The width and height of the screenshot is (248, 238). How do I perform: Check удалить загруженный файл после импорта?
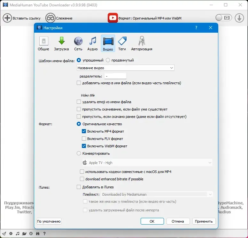pyautogui.click(x=85, y=210)
